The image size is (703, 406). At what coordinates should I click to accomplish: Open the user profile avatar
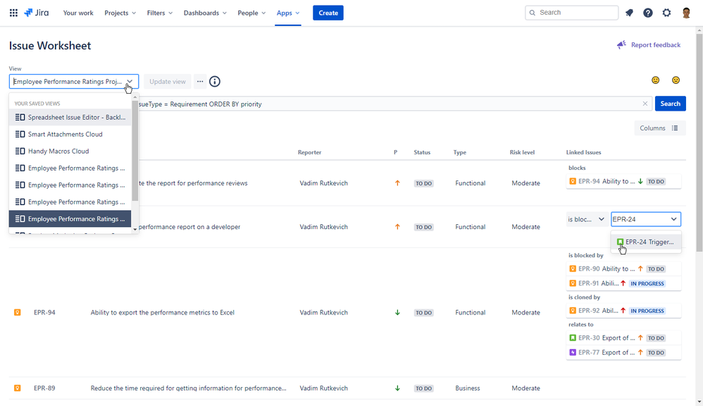[686, 13]
